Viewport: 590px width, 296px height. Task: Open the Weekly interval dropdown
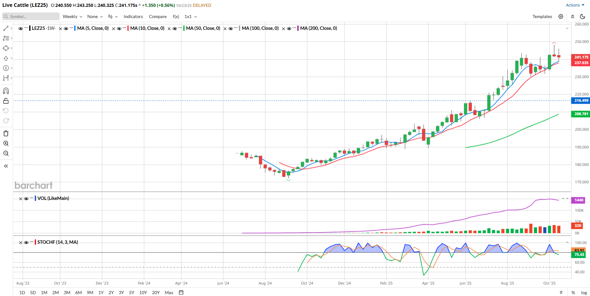pos(72,16)
